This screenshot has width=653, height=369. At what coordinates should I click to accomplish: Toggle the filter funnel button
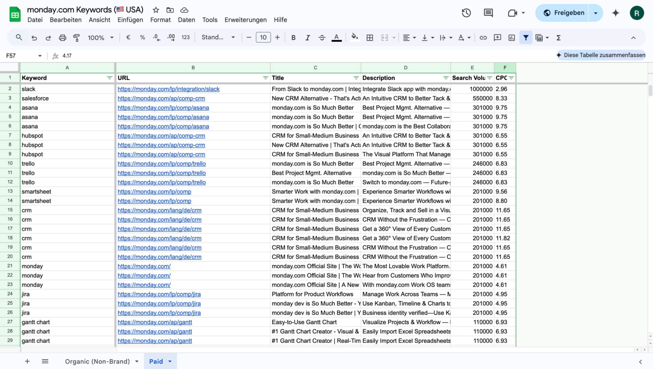[x=526, y=38]
